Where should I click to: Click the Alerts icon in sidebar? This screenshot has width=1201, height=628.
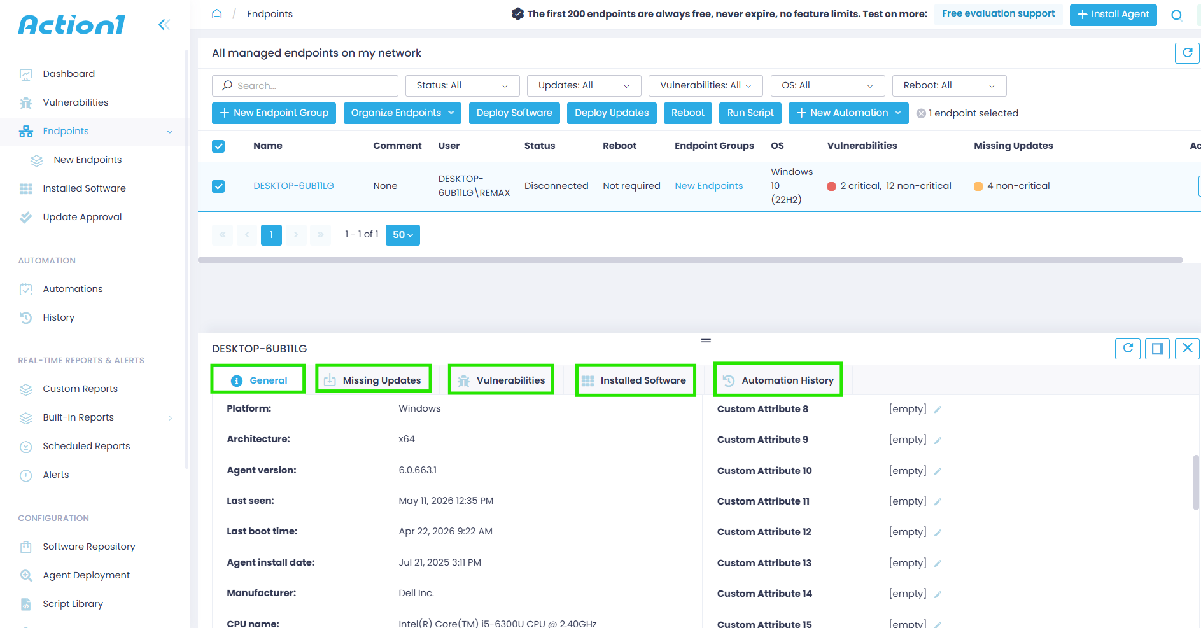(26, 475)
